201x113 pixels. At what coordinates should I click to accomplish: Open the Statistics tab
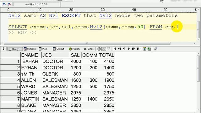click(30, 49)
